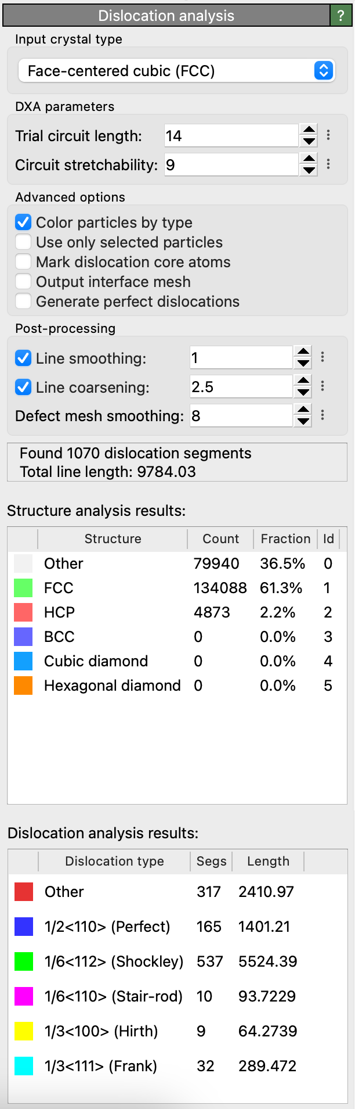Click the Dislocation type column header
355x1109 pixels.
[114, 862]
